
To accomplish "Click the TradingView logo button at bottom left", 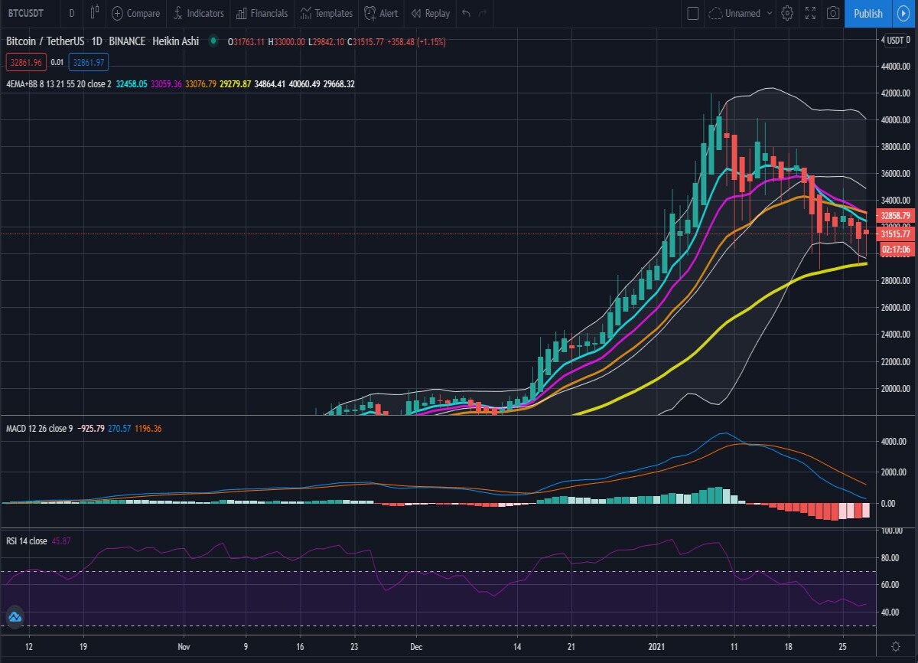I will (x=15, y=616).
